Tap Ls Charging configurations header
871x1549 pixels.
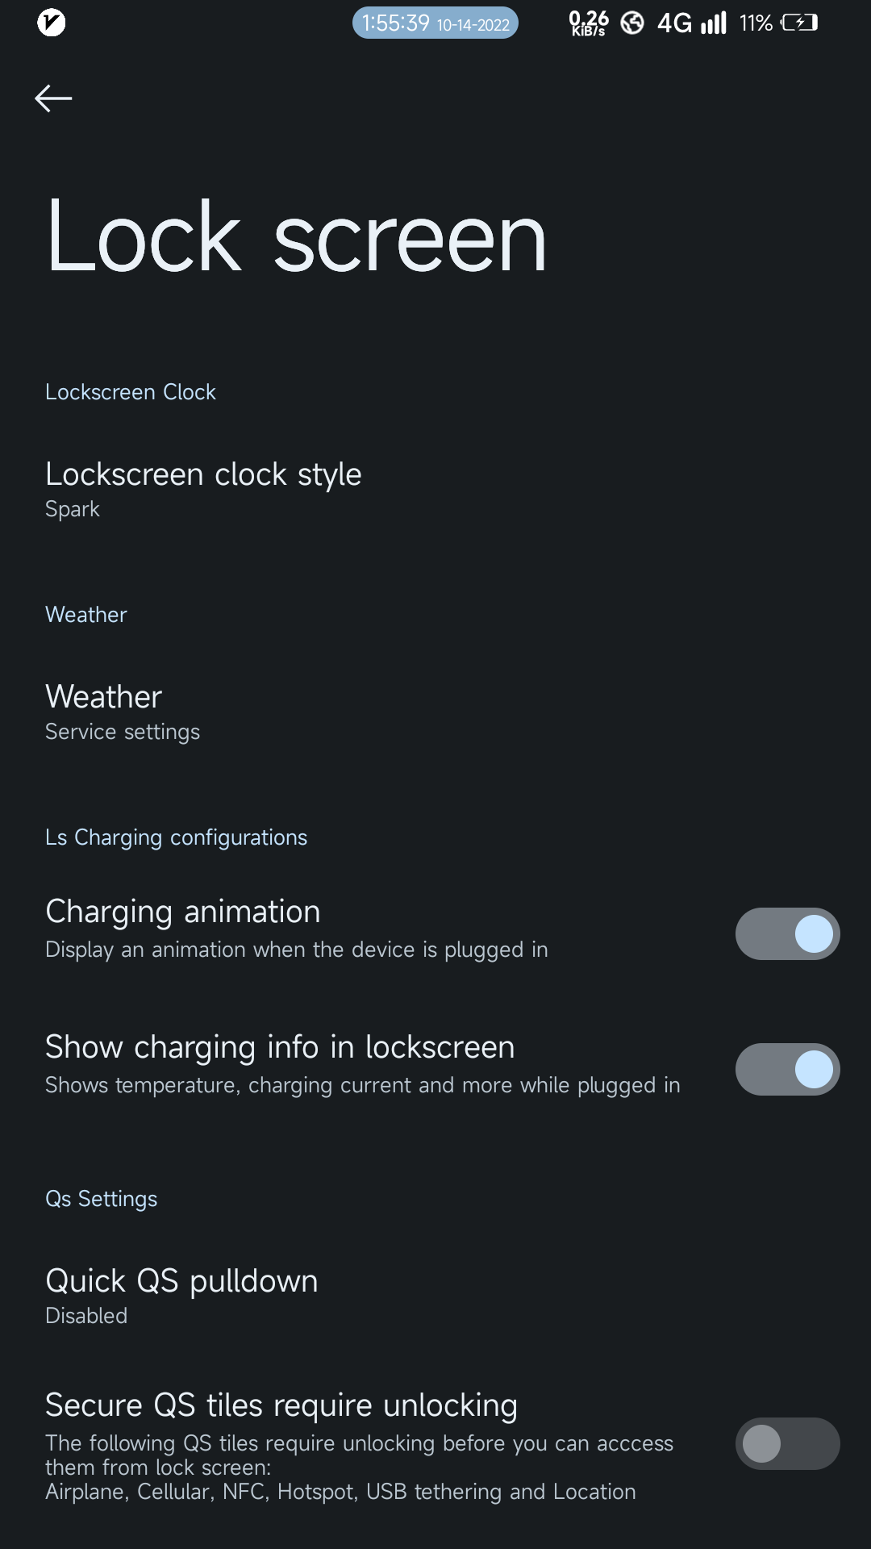[x=176, y=837]
